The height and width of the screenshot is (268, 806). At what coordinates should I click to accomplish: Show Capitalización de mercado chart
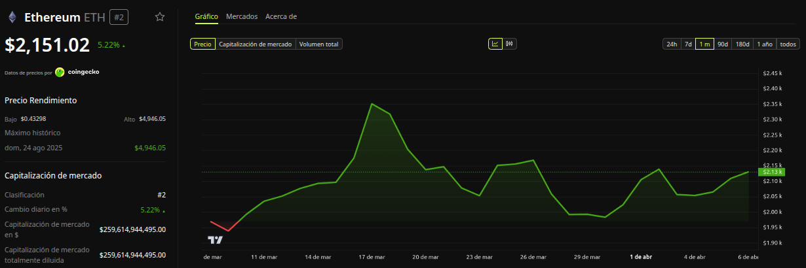click(256, 44)
